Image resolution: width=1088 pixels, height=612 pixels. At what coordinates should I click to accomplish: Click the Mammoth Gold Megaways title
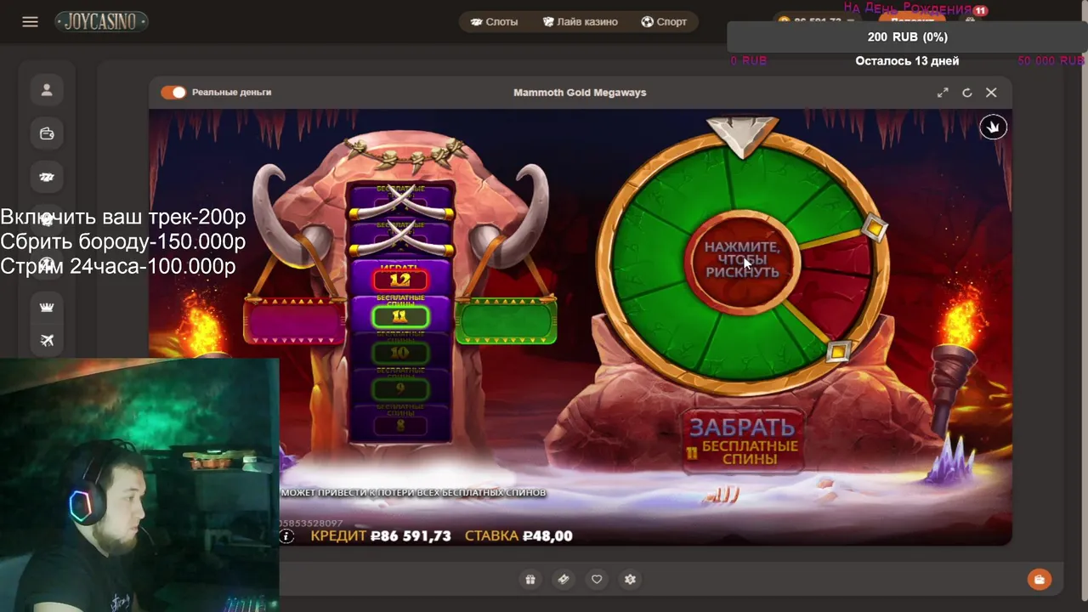[580, 93]
